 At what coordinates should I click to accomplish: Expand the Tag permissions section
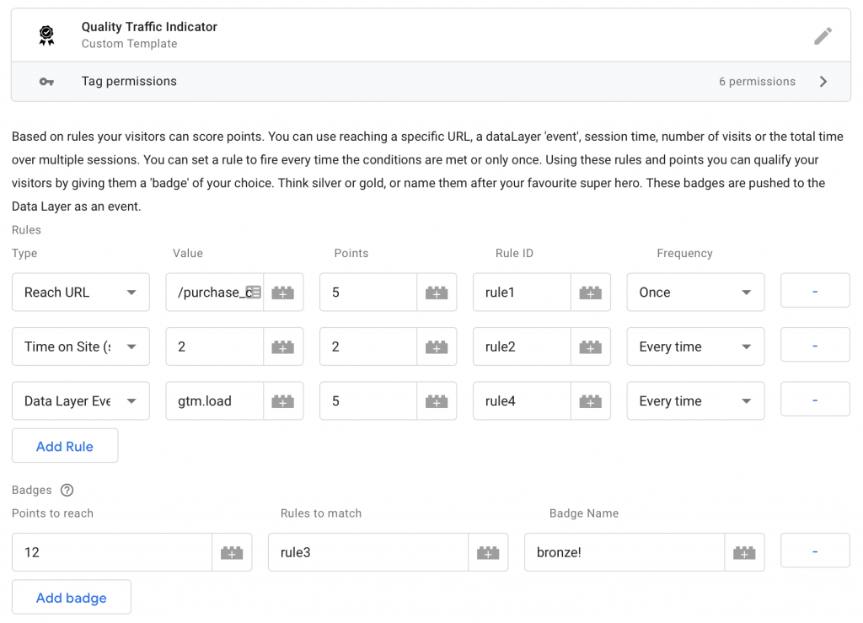pos(823,82)
